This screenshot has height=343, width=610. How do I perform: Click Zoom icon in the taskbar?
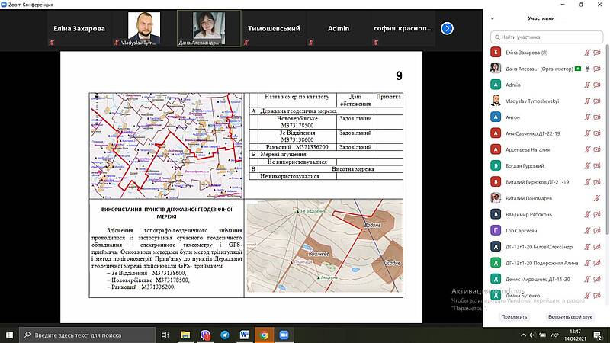pos(284,335)
